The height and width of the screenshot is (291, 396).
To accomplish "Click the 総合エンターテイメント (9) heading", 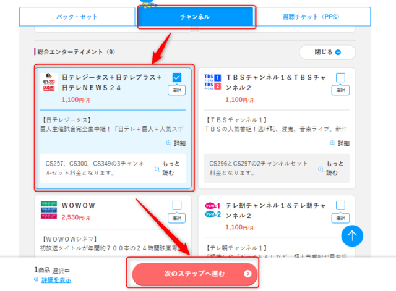I will point(75,52).
